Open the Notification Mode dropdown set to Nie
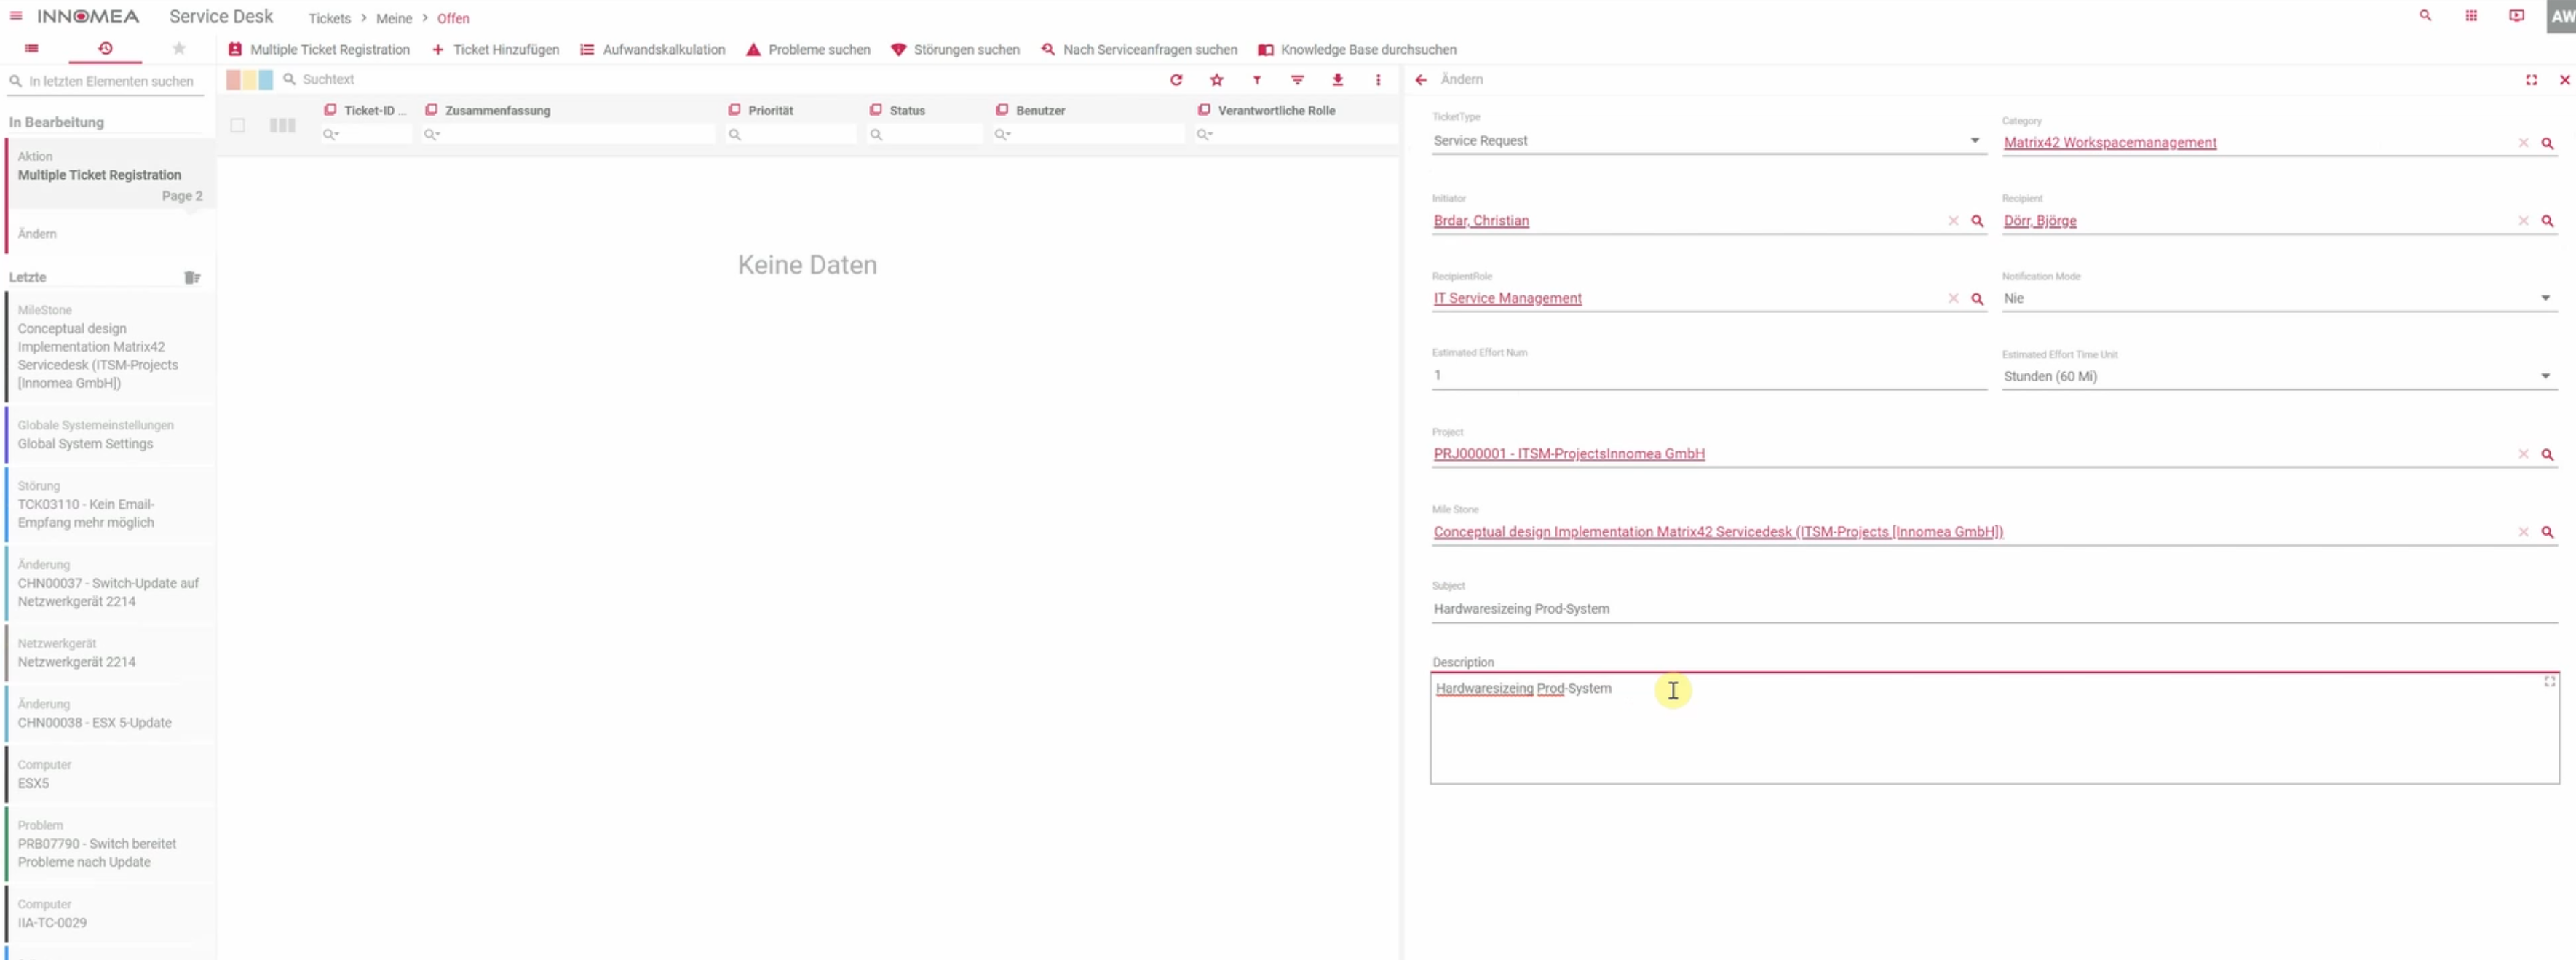The image size is (2576, 960). [2545, 297]
